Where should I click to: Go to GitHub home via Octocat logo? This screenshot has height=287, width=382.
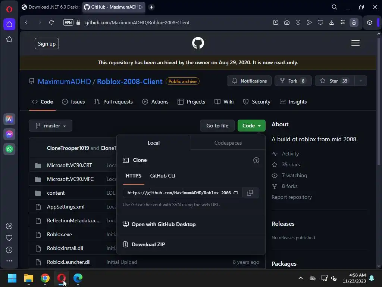coord(198,43)
